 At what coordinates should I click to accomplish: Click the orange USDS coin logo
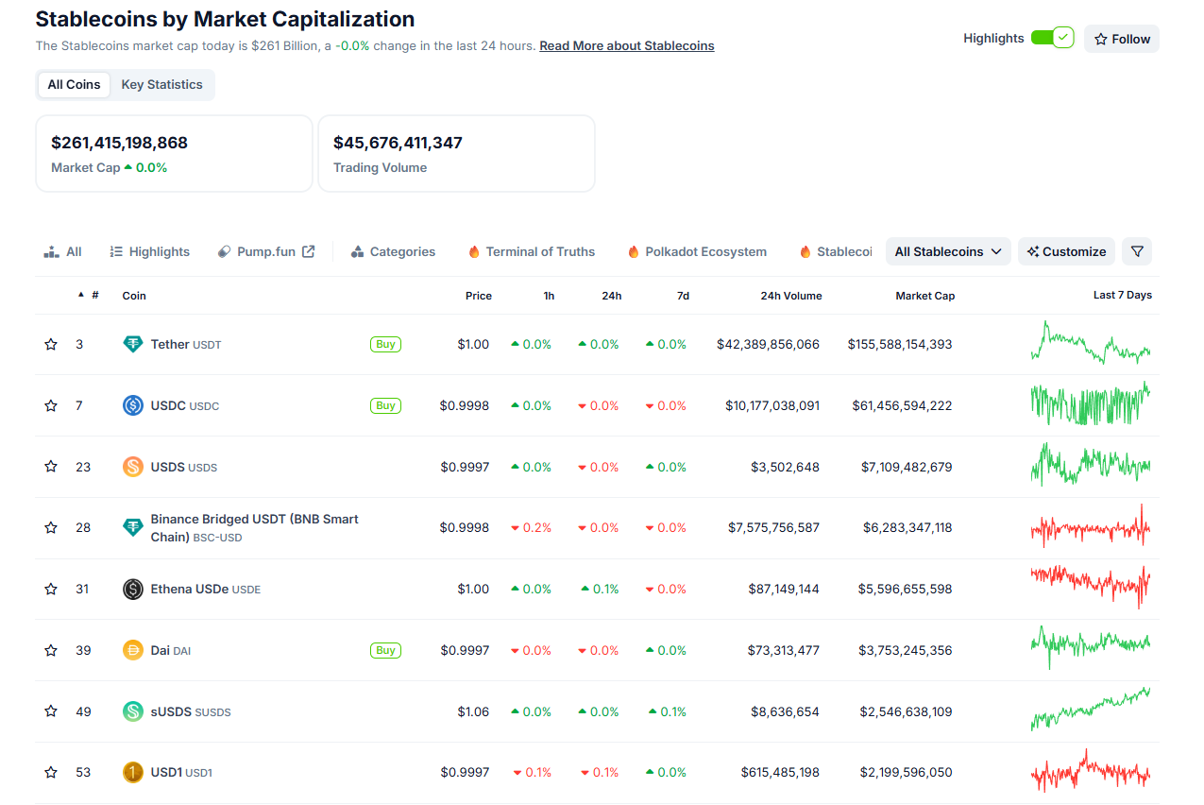tap(133, 467)
